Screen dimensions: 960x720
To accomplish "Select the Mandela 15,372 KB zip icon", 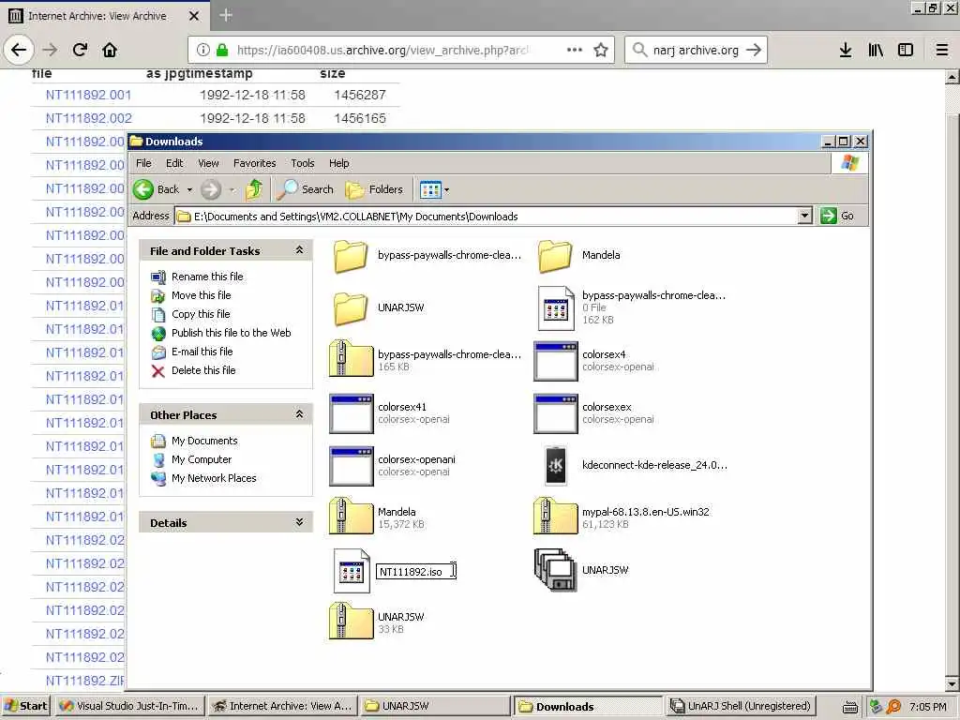I will pos(351,516).
